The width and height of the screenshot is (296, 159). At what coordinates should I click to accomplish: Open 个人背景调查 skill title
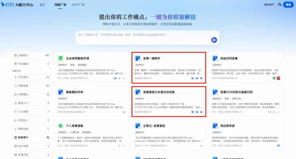point(75,126)
